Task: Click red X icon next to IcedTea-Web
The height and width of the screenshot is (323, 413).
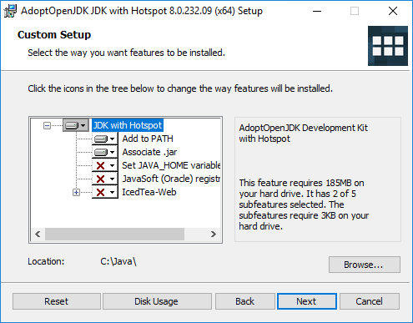Action: (x=100, y=192)
